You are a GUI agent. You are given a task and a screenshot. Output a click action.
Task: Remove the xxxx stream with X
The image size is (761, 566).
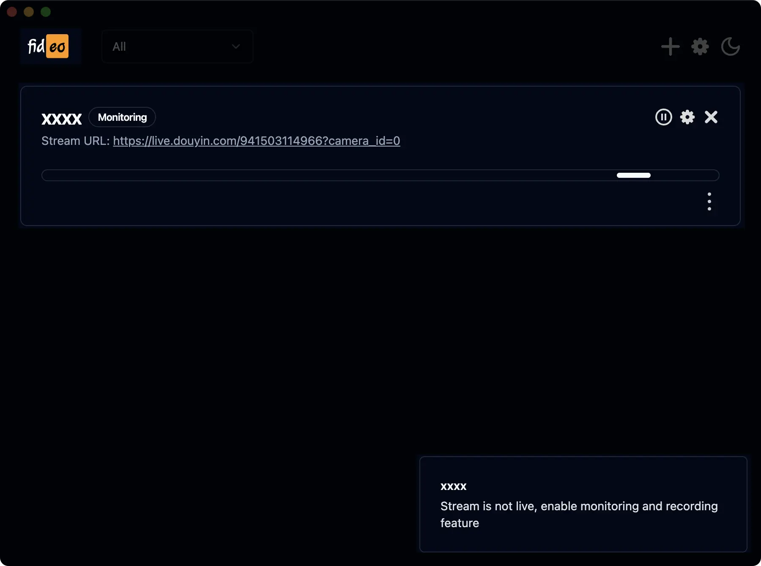click(x=711, y=117)
